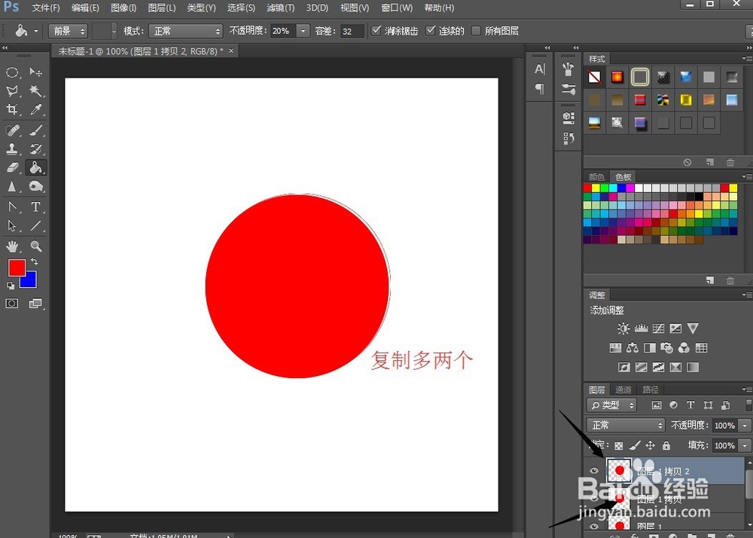
Task: Hide 图层 1 with its eye toggle
Action: click(594, 526)
